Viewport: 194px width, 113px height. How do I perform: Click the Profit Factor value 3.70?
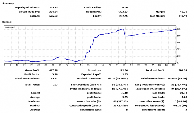[x=55, y=74]
